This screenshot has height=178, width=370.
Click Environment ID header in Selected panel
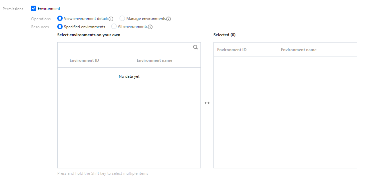232,50
